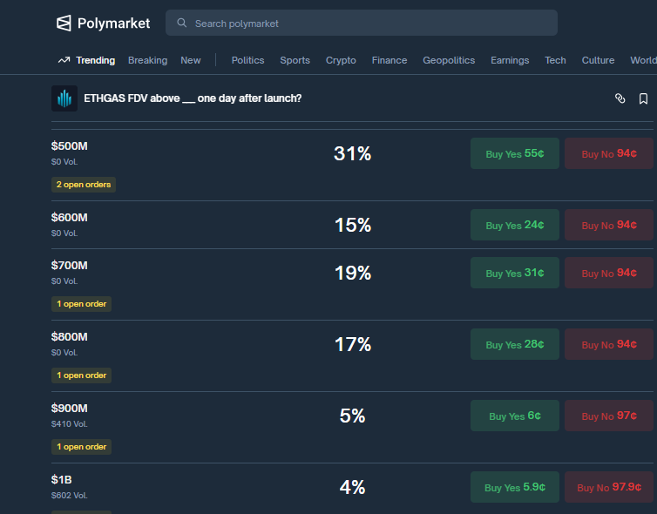
Task: Click the 19% probability value
Action: tap(352, 273)
